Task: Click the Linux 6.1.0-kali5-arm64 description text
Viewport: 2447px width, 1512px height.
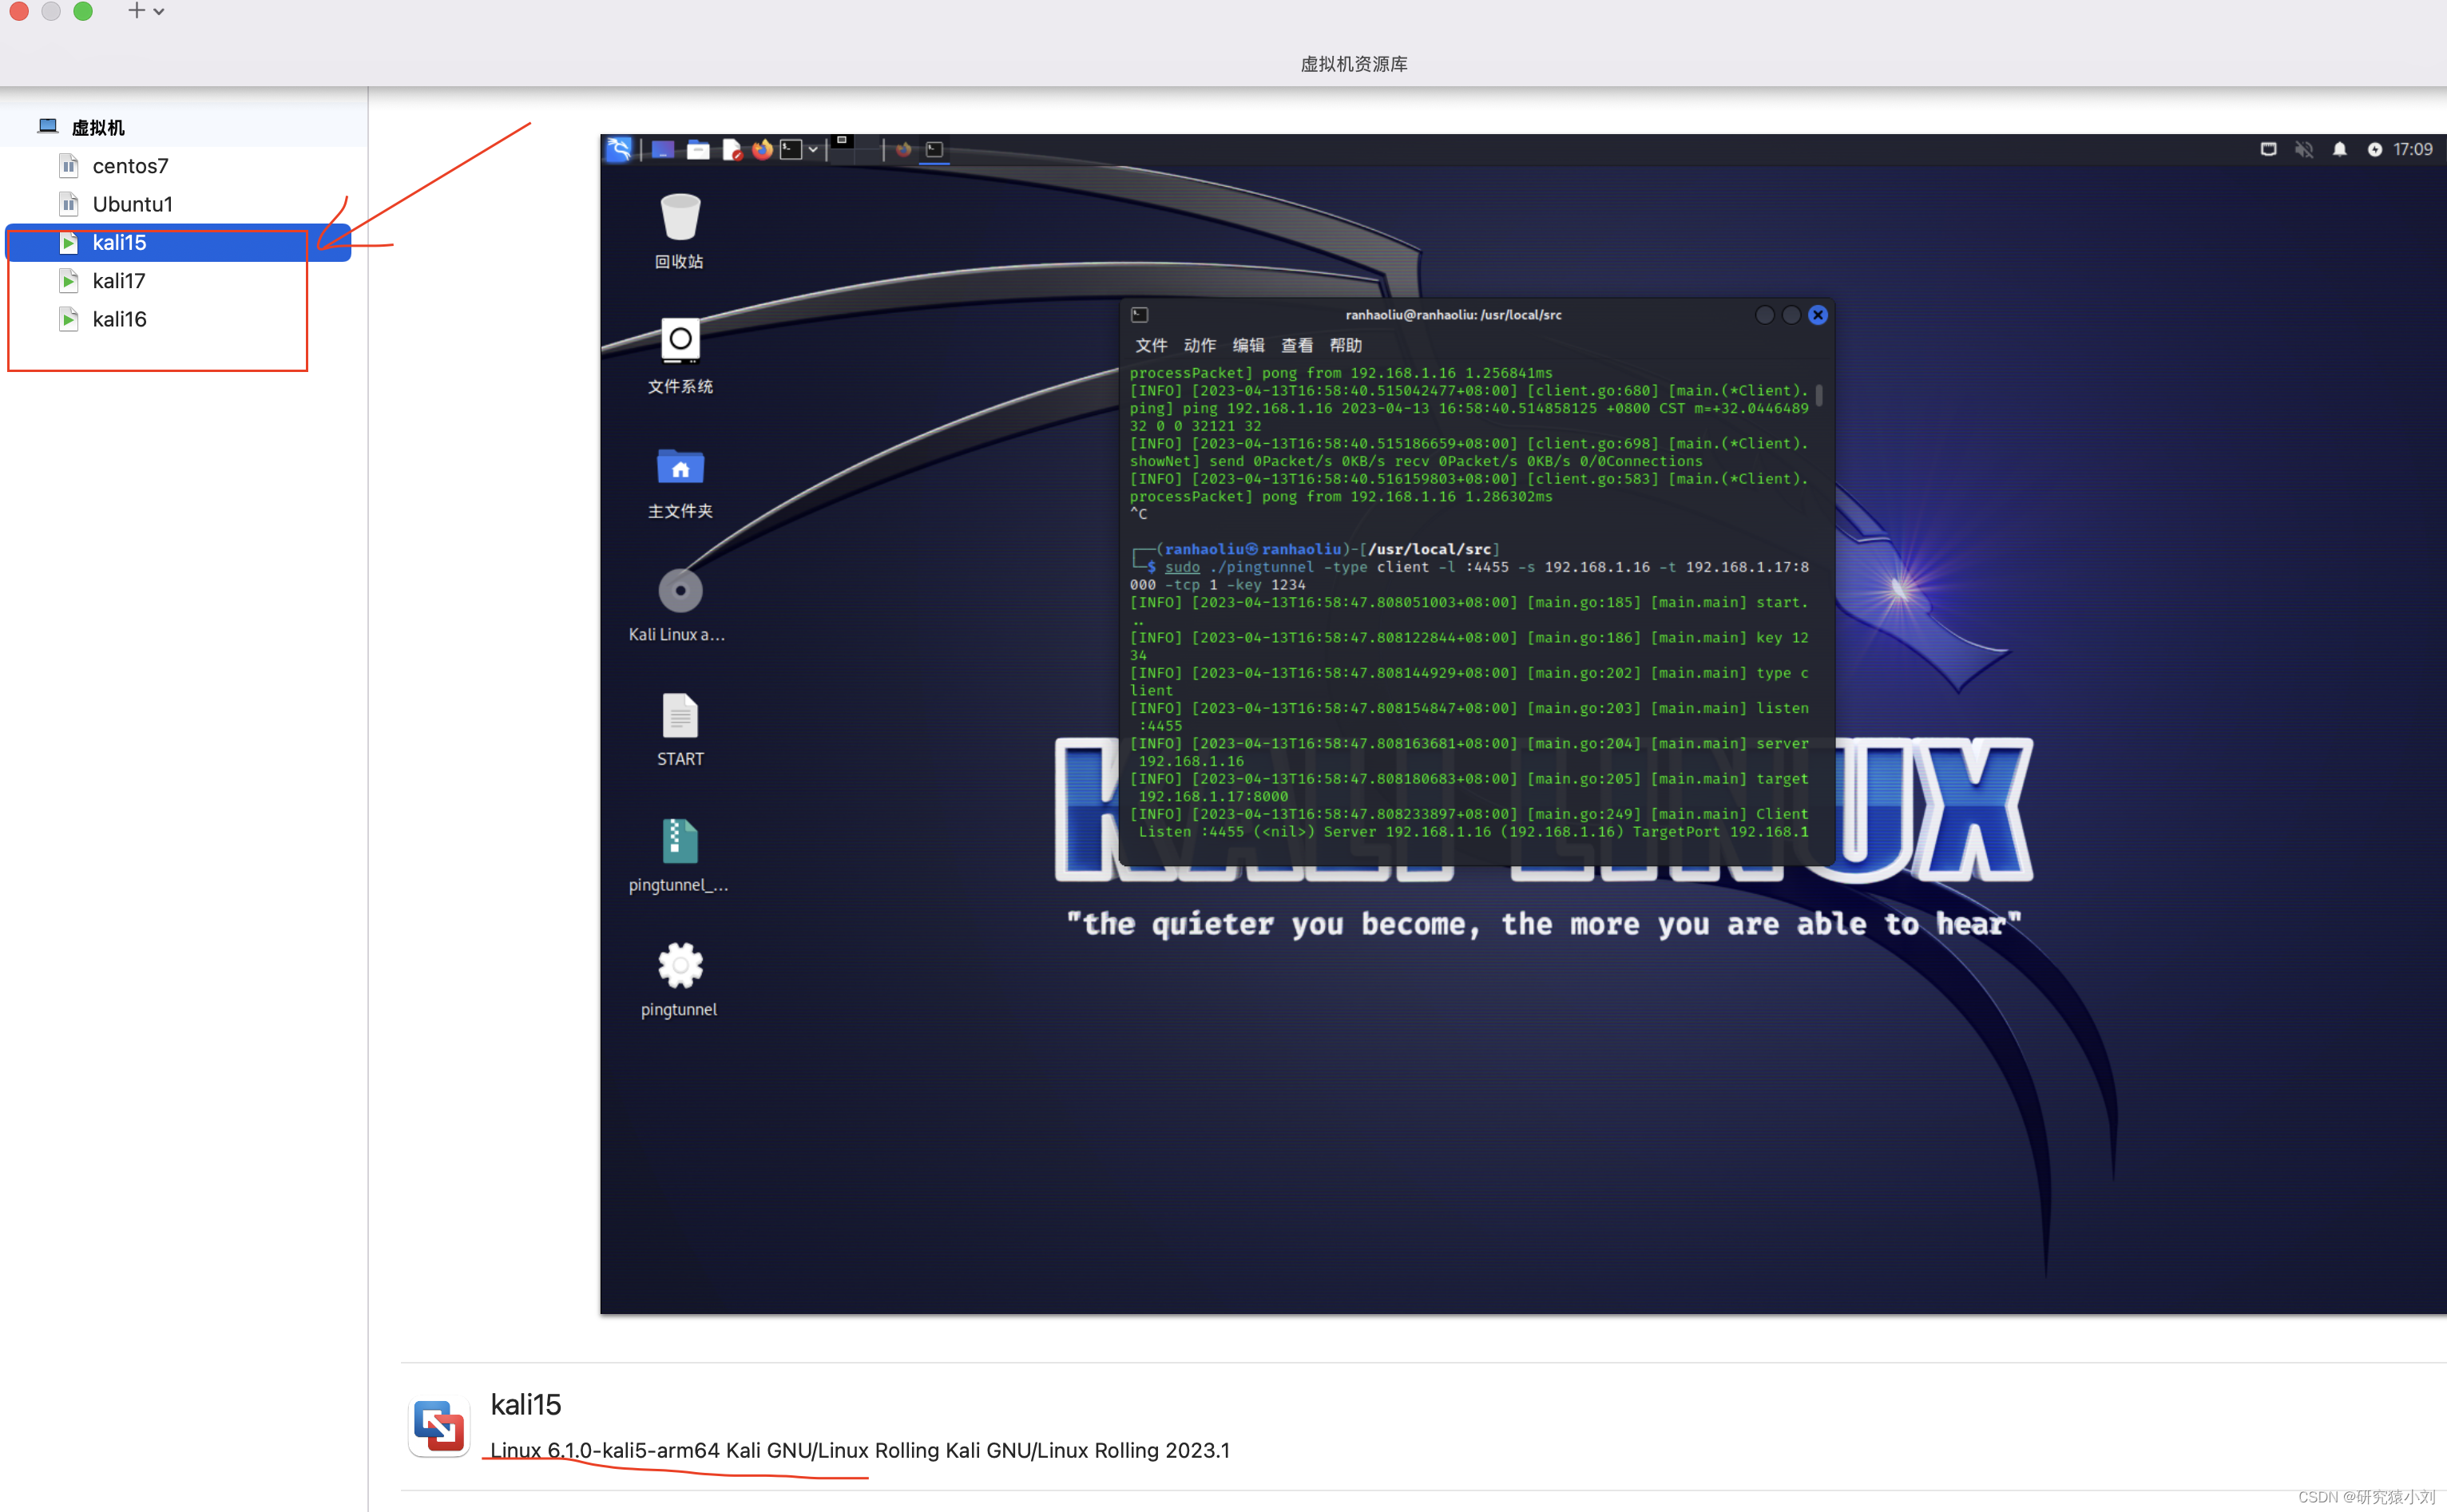Action: point(859,1450)
